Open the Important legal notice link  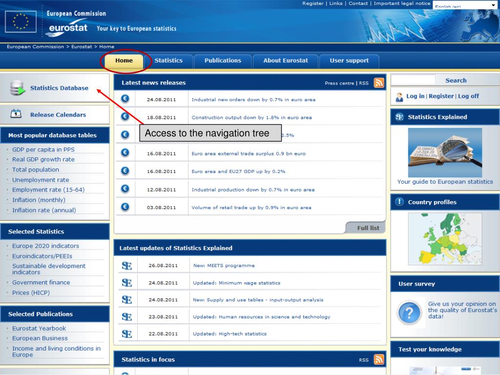402,3
